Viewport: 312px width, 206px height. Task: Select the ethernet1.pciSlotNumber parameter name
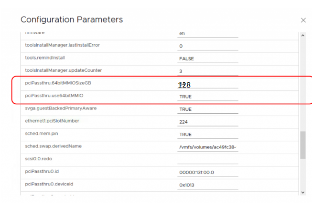click(x=52, y=121)
